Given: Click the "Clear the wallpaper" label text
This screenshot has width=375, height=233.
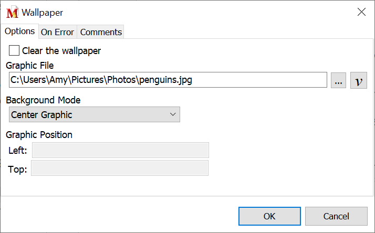Looking at the screenshot, I should coord(61,51).
